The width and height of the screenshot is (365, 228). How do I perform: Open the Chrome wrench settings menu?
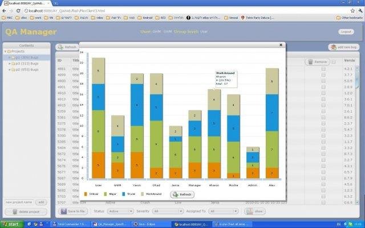[360, 11]
